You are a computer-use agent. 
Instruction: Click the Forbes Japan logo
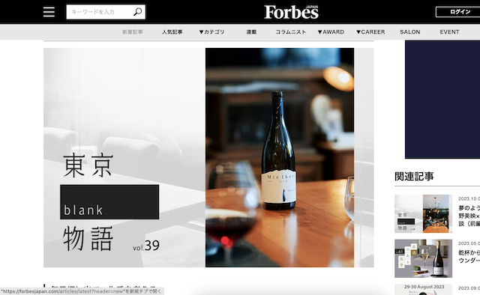click(291, 12)
